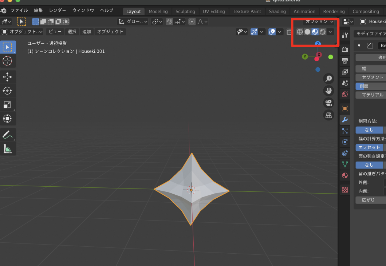Open the 編集 menu

38,10
